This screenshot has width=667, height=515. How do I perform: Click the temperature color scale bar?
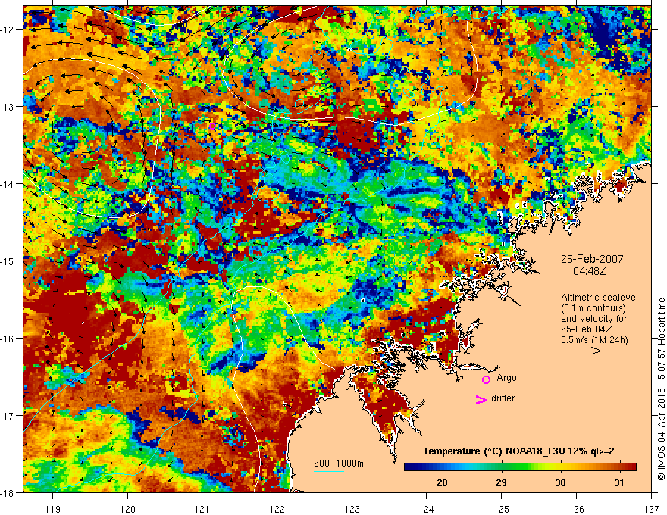(x=520, y=467)
